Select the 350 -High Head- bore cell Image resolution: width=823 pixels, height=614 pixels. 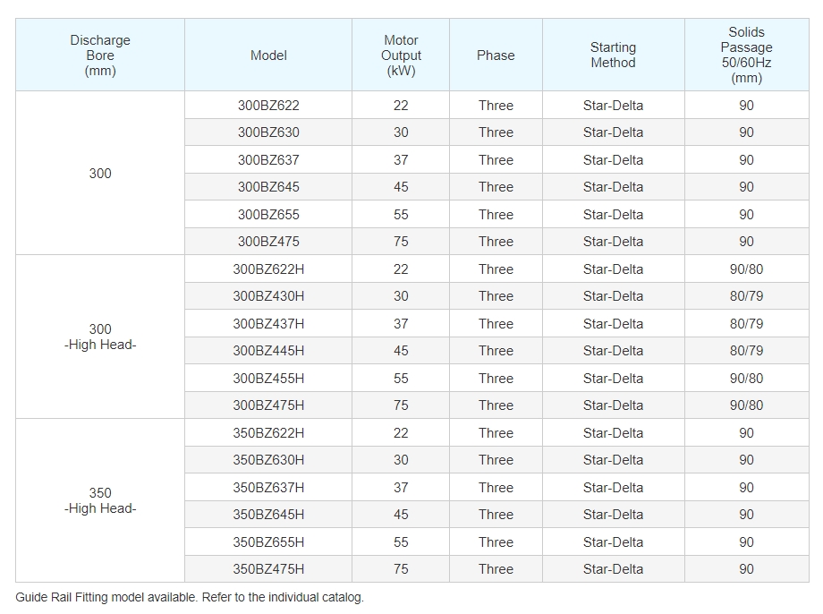pos(100,500)
